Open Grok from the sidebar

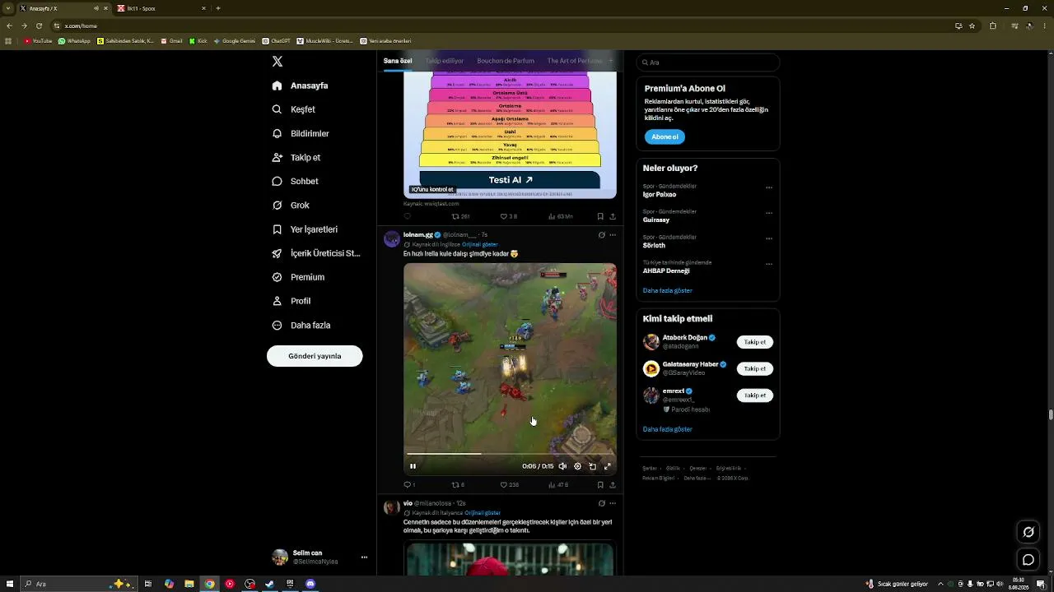291,205
